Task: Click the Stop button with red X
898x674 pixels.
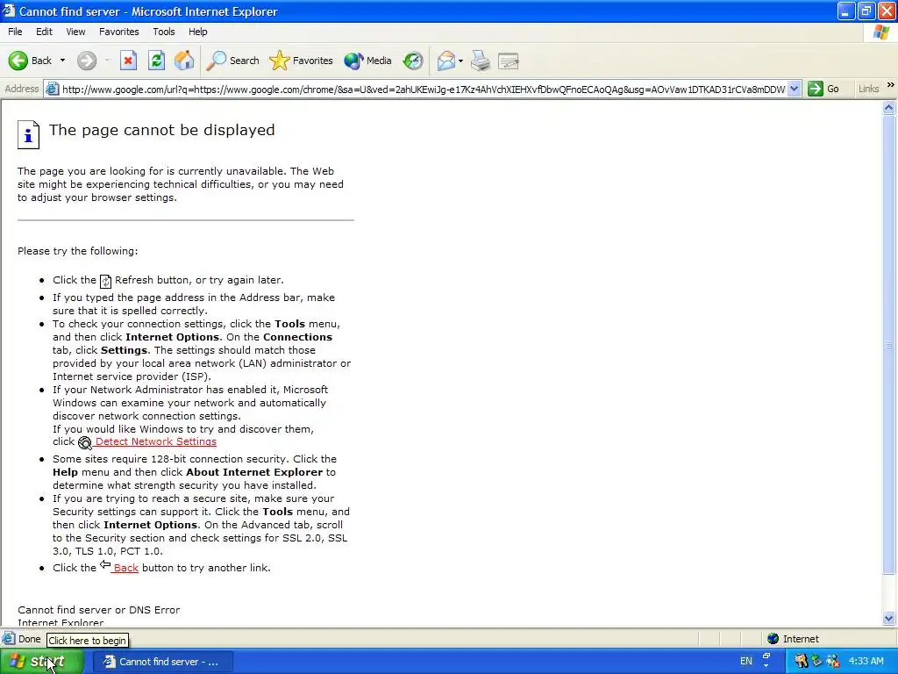Action: pyautogui.click(x=128, y=61)
